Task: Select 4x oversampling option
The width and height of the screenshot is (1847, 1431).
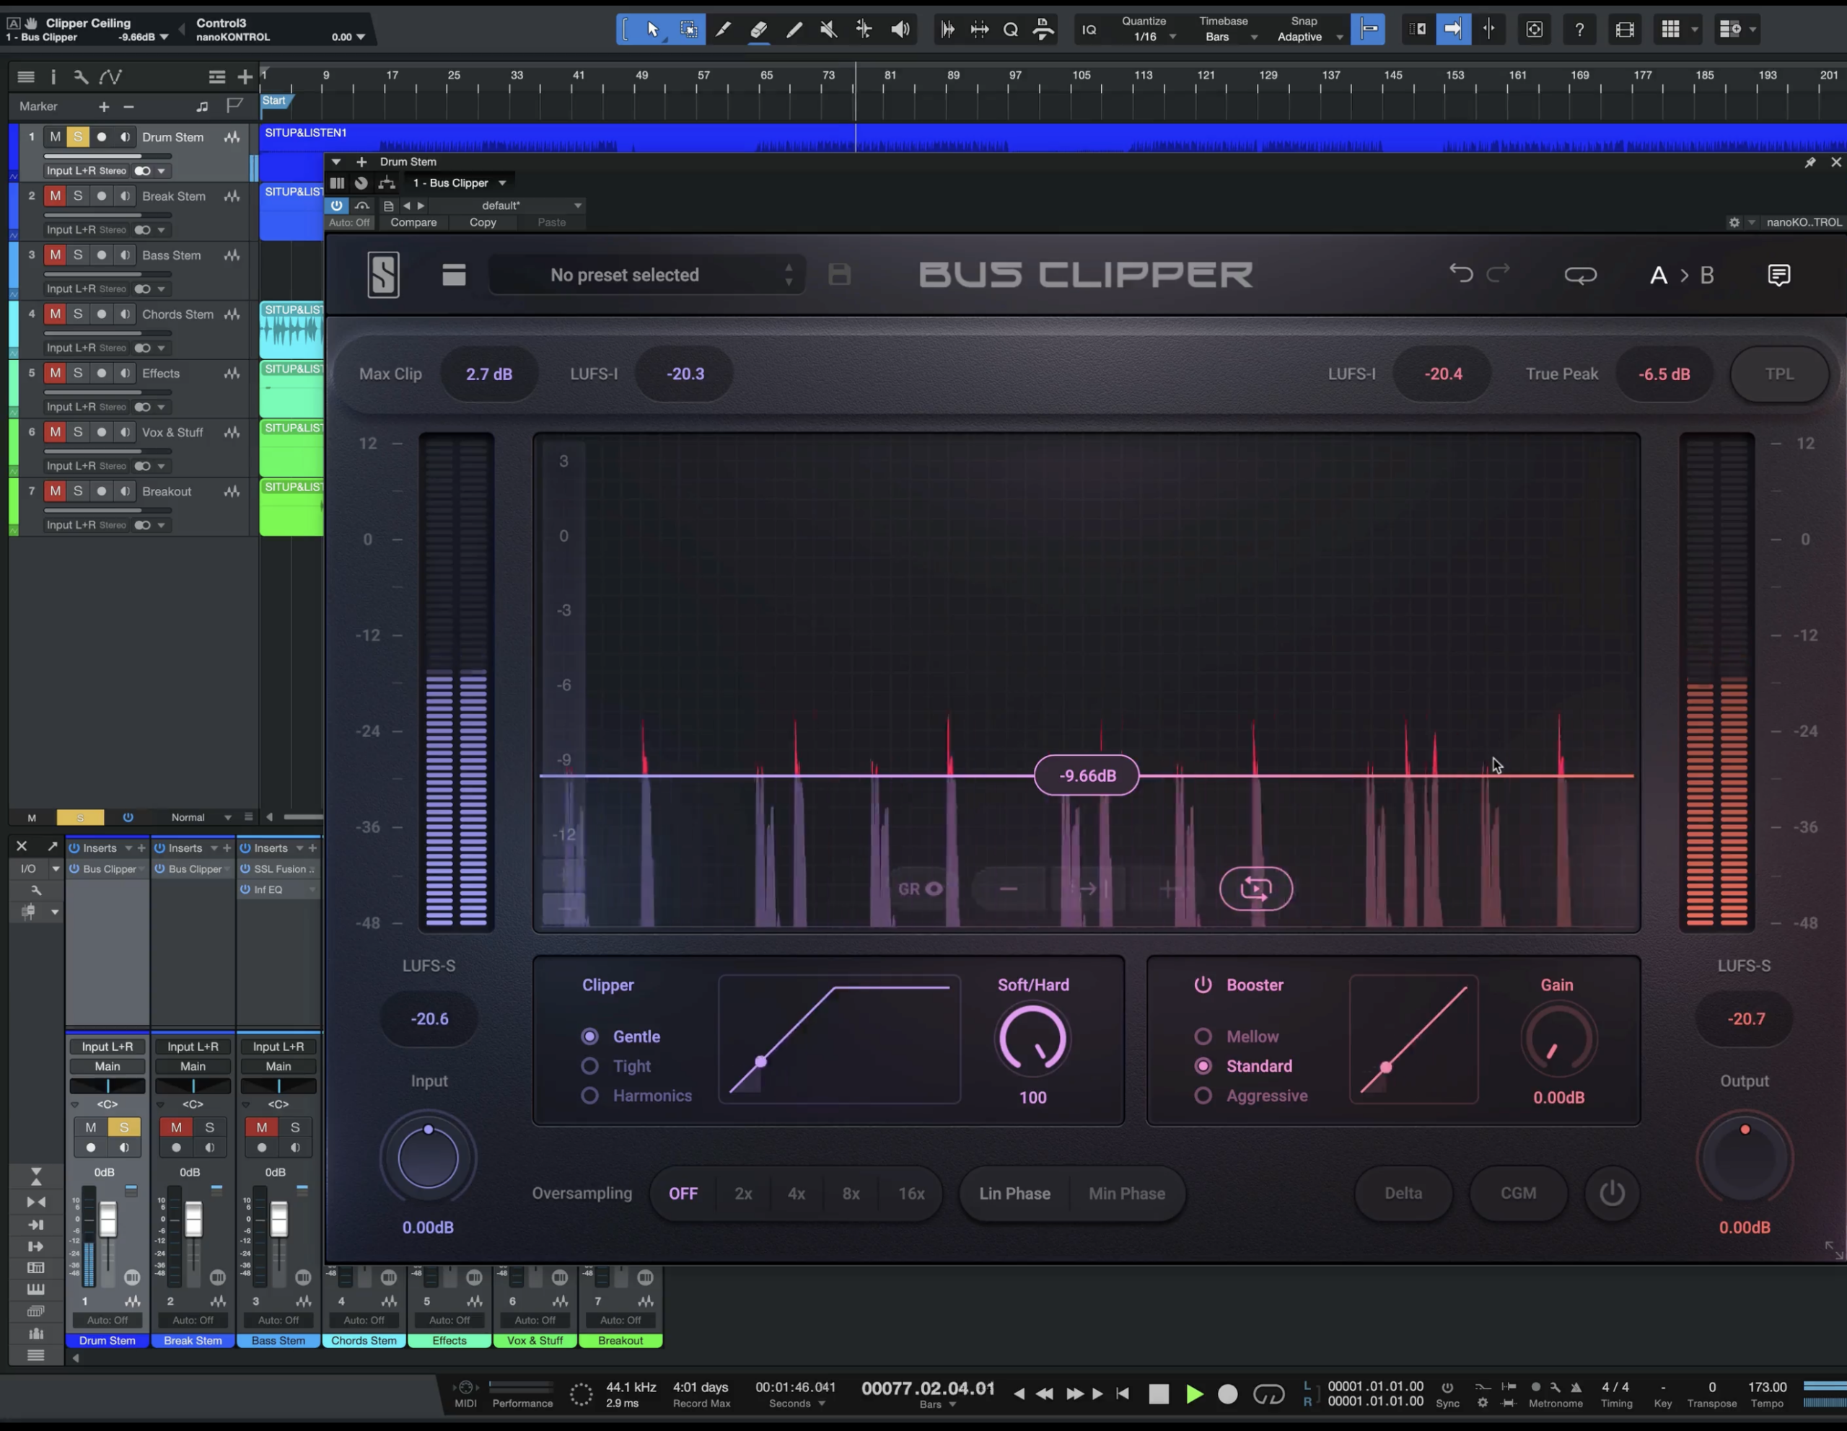Action: coord(796,1194)
